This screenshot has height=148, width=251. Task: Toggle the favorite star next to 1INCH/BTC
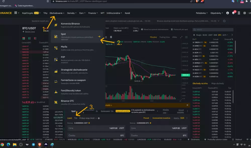194,42
